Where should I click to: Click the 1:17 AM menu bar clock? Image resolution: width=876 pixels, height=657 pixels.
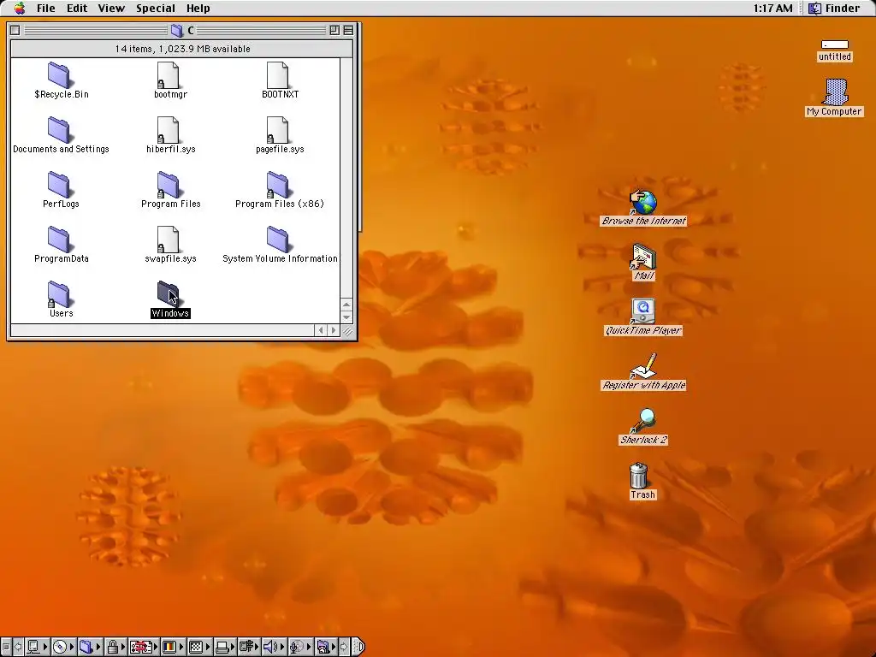[772, 8]
